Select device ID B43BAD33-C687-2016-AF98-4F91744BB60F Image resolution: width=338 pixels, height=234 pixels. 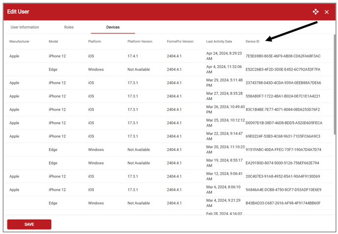click(283, 203)
